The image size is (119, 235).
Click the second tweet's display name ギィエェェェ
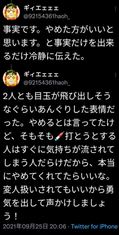click(41, 74)
